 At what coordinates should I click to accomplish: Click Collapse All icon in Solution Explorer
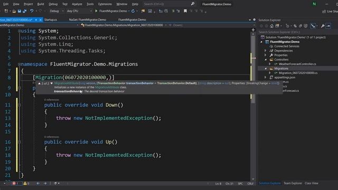301,26
